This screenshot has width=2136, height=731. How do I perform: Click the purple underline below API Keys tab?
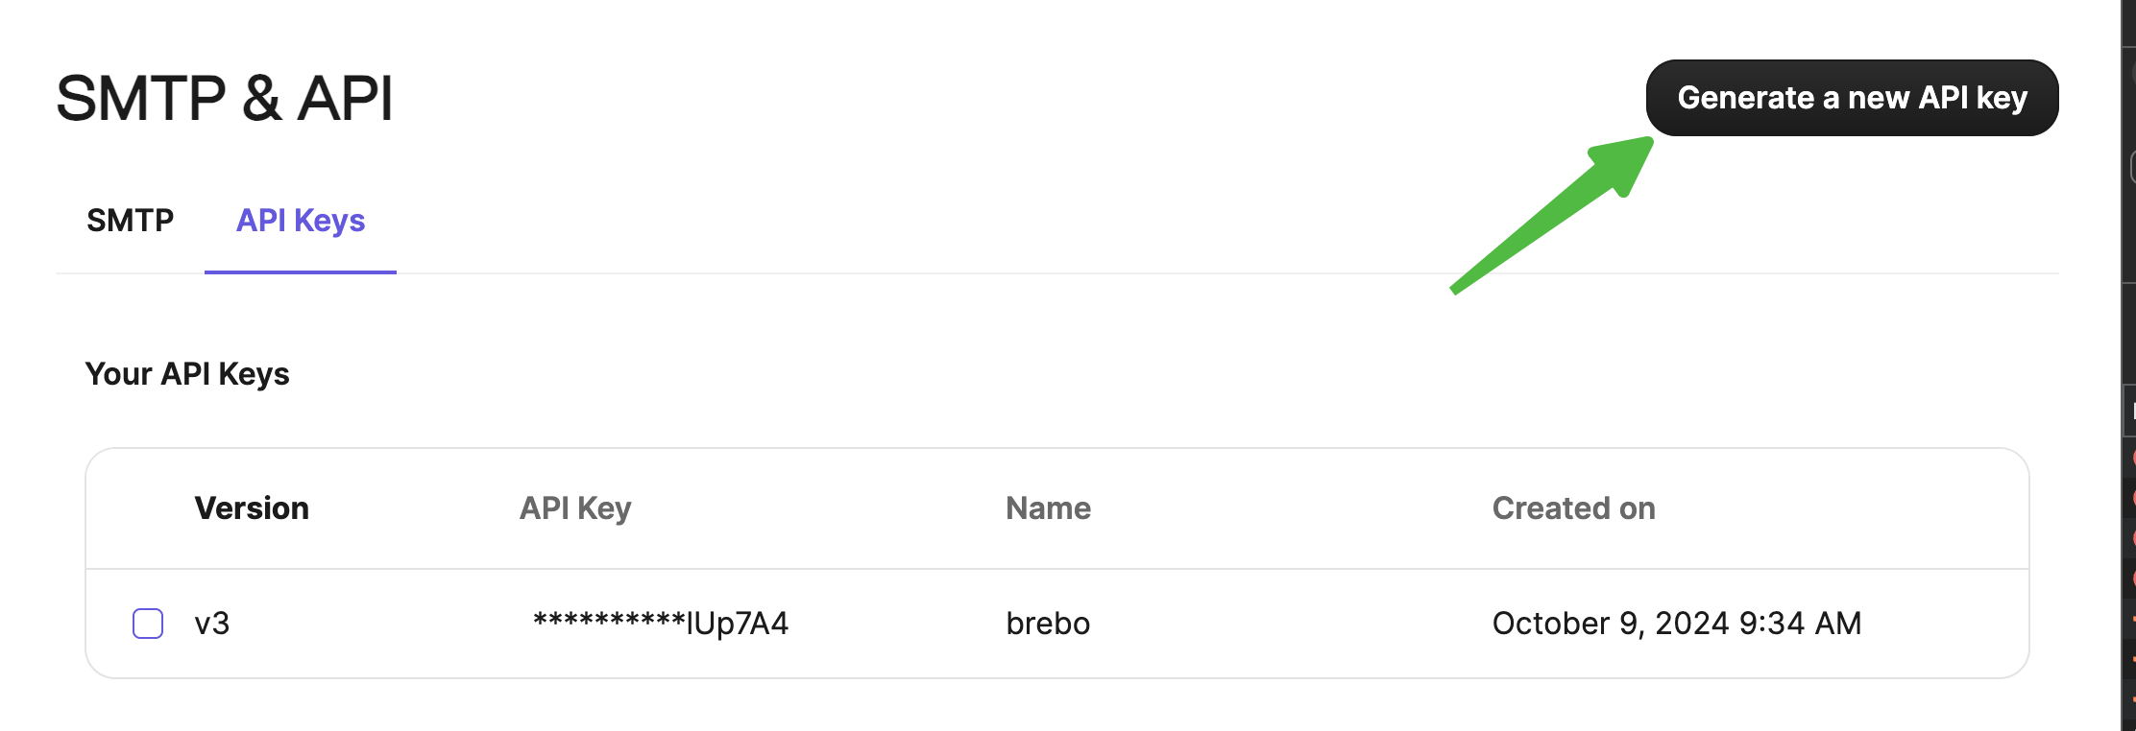coord(301,272)
